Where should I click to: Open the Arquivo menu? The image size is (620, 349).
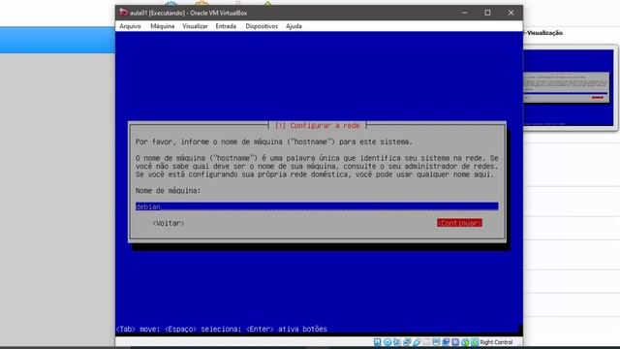[130, 26]
